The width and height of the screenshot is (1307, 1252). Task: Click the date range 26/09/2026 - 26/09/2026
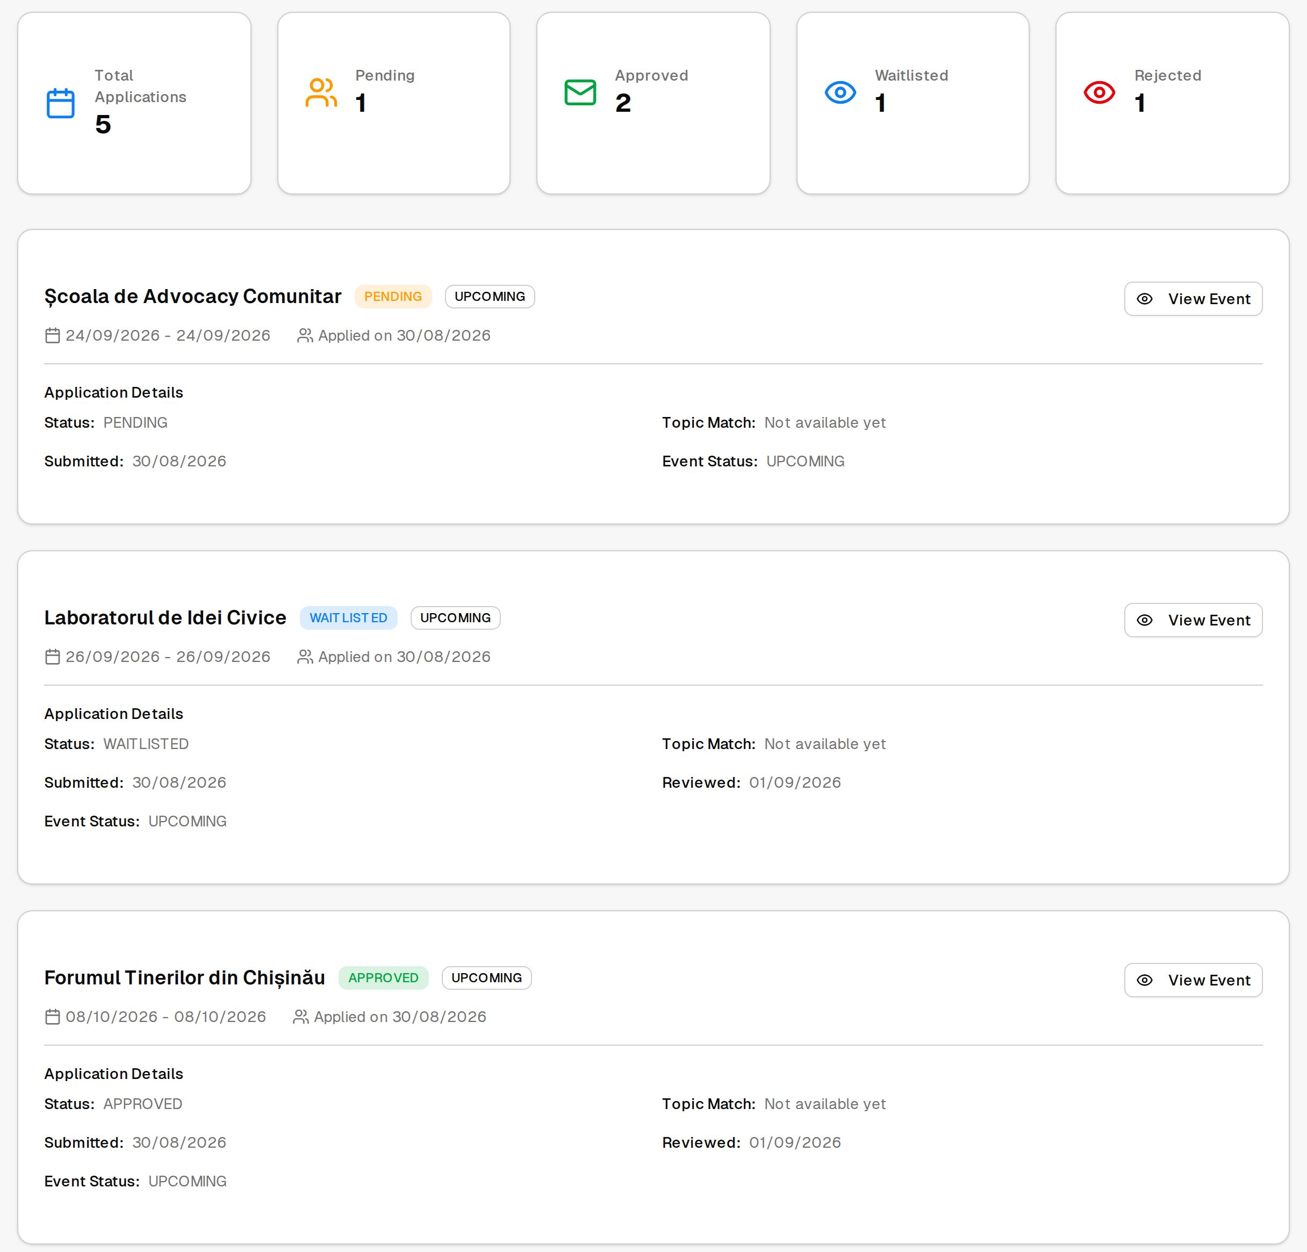[168, 657]
